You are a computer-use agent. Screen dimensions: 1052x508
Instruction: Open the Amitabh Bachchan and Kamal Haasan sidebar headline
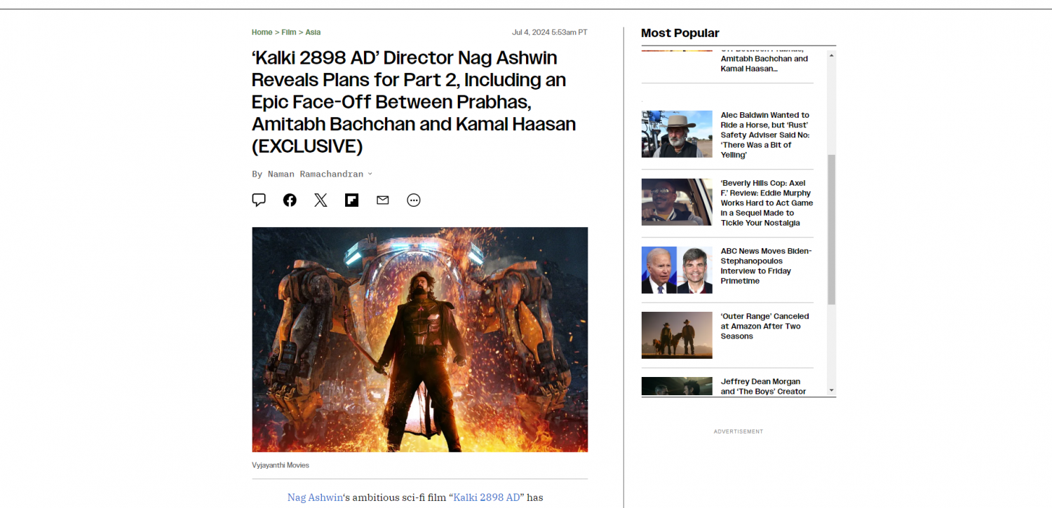pos(764,62)
